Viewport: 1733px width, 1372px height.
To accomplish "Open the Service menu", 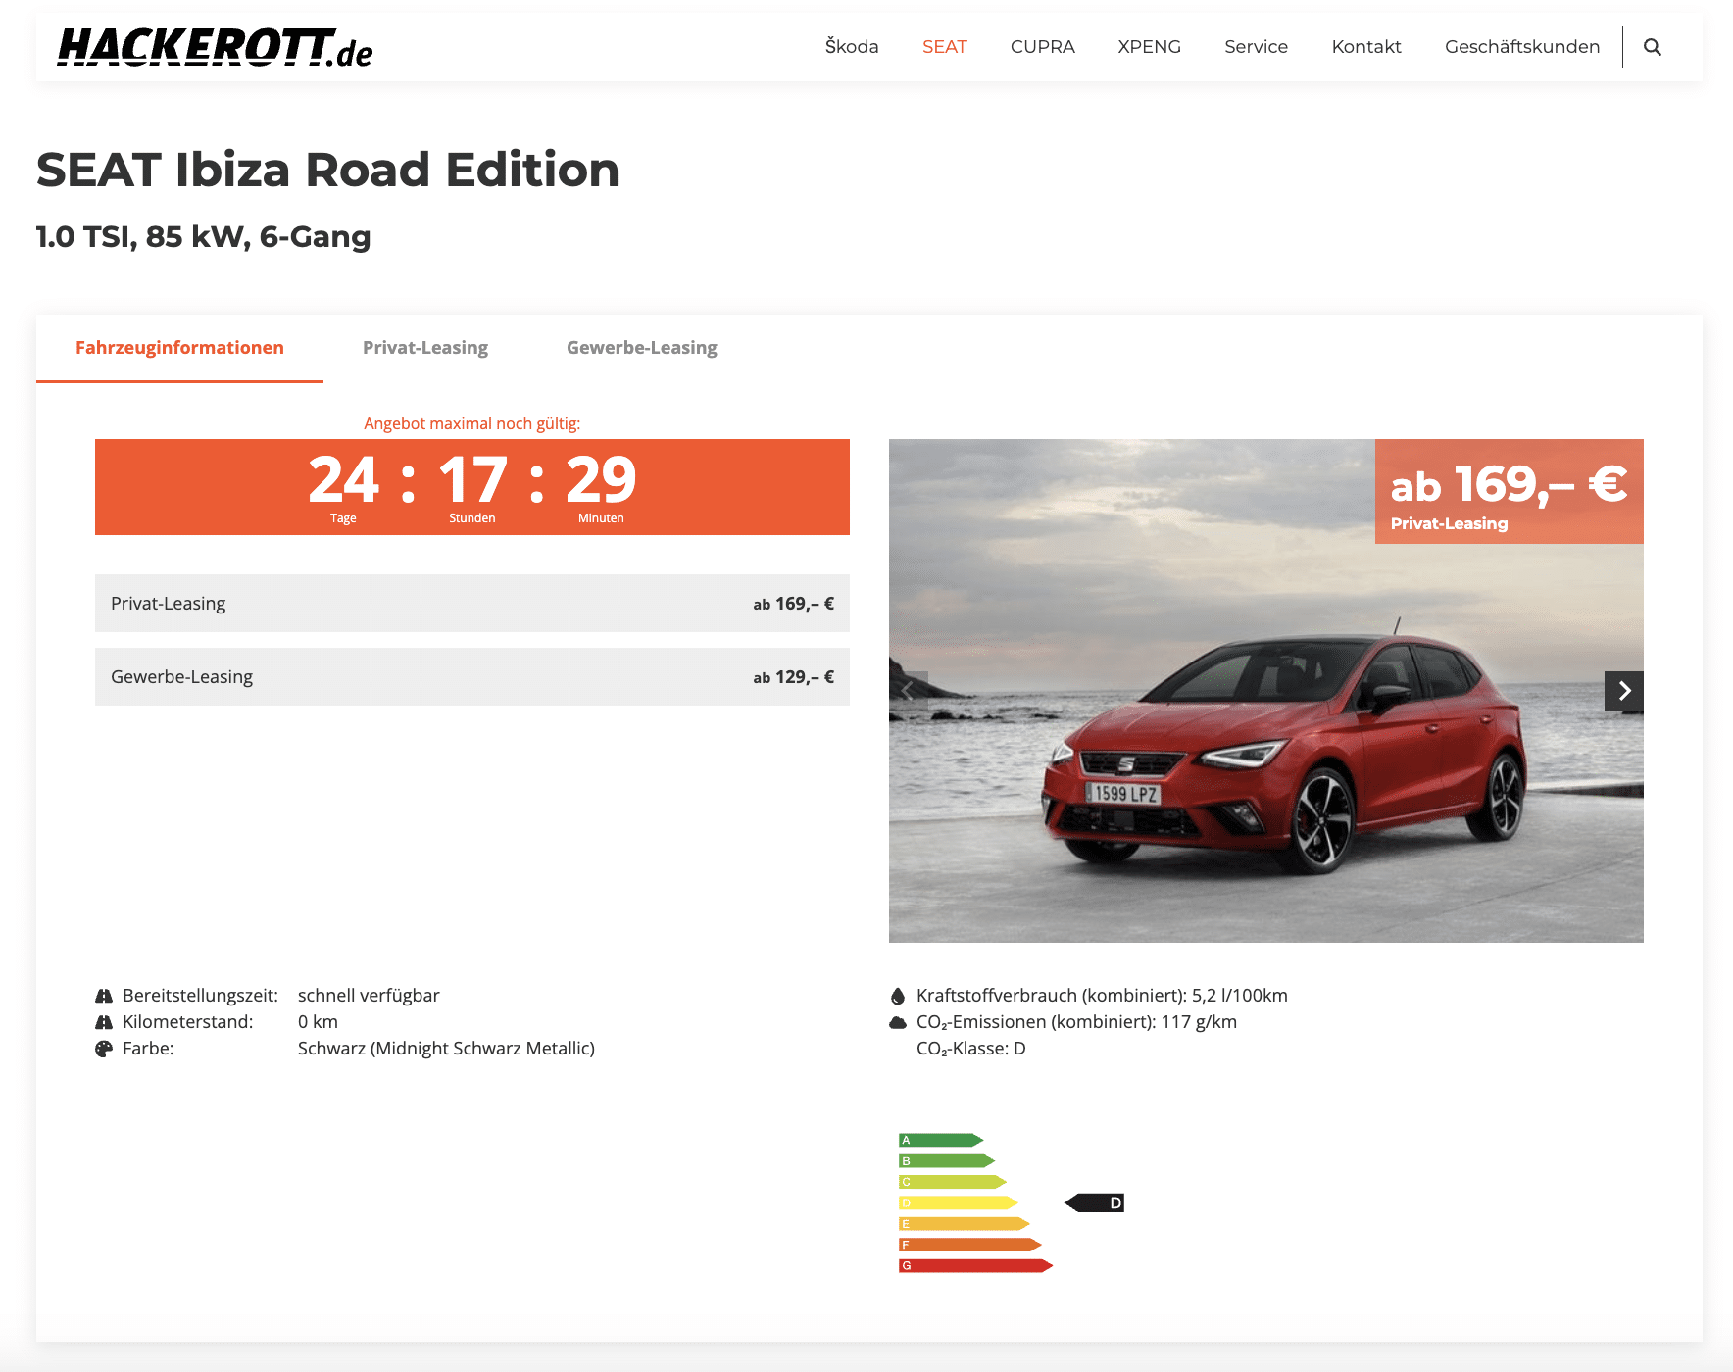I will tap(1256, 47).
